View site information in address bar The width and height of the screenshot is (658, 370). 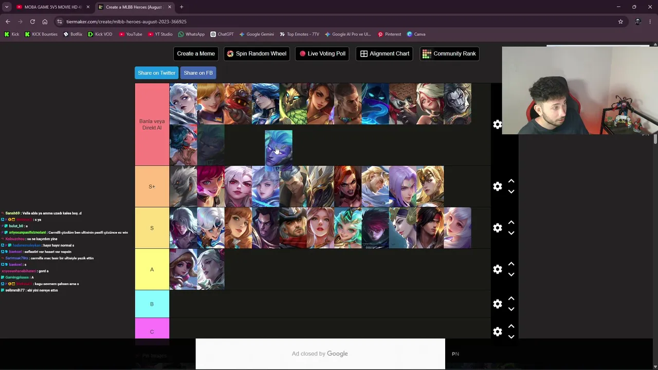[x=60, y=22]
